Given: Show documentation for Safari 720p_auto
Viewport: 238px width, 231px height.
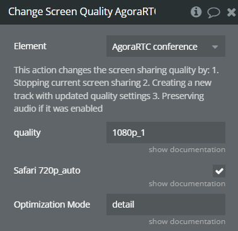Looking at the screenshot, I should coord(187,184).
